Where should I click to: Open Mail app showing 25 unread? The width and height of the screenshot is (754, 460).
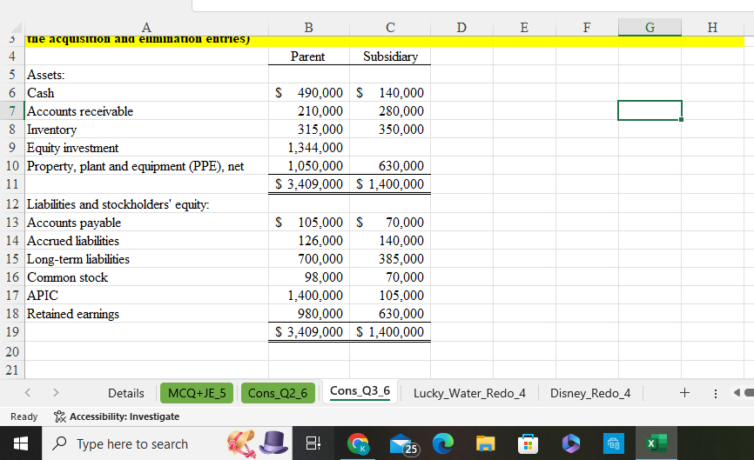click(404, 444)
